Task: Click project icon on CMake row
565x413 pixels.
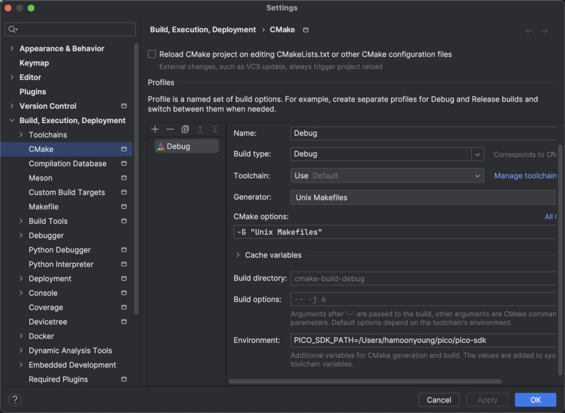Action: pyautogui.click(x=124, y=149)
